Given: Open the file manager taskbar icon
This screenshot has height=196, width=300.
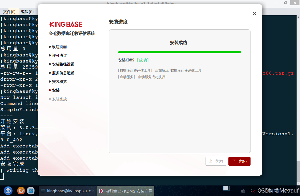Looking at the screenshot, I should point(31,191).
